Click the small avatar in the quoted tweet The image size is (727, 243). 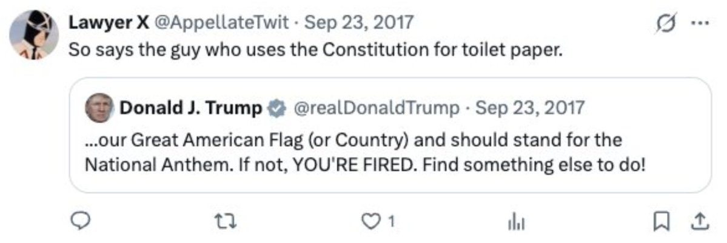99,108
